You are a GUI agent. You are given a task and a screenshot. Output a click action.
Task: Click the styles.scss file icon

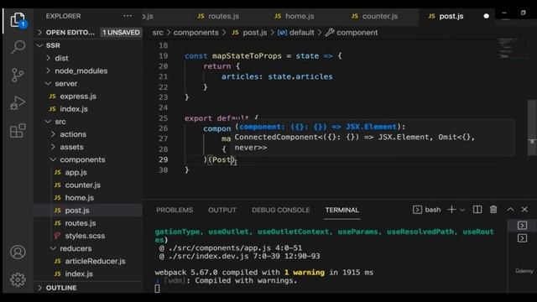click(58, 236)
